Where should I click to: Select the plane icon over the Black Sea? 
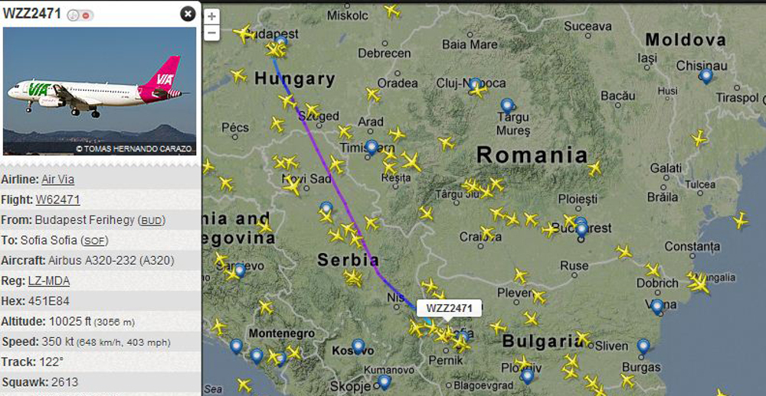tap(740, 220)
